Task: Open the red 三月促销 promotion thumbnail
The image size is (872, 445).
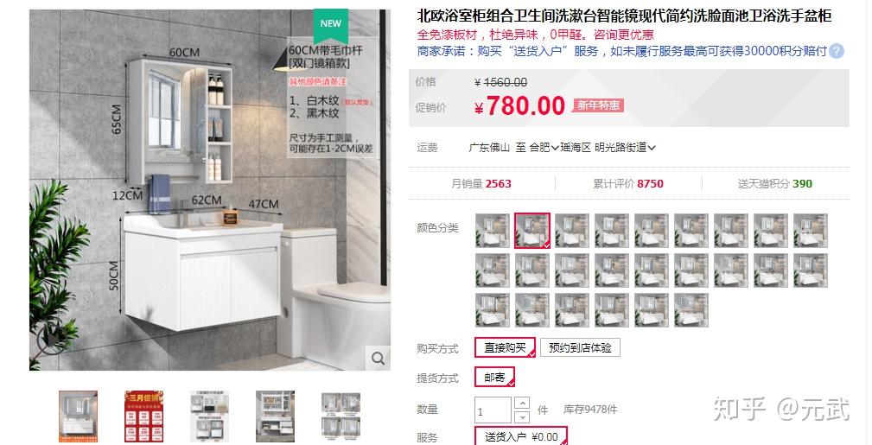Action: 144,416
